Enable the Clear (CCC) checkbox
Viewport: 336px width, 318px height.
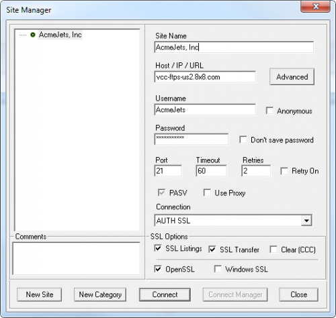click(x=274, y=250)
